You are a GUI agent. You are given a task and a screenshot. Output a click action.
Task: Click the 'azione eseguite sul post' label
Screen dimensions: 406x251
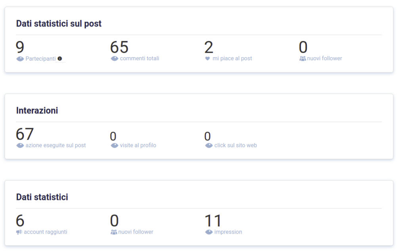(56, 146)
